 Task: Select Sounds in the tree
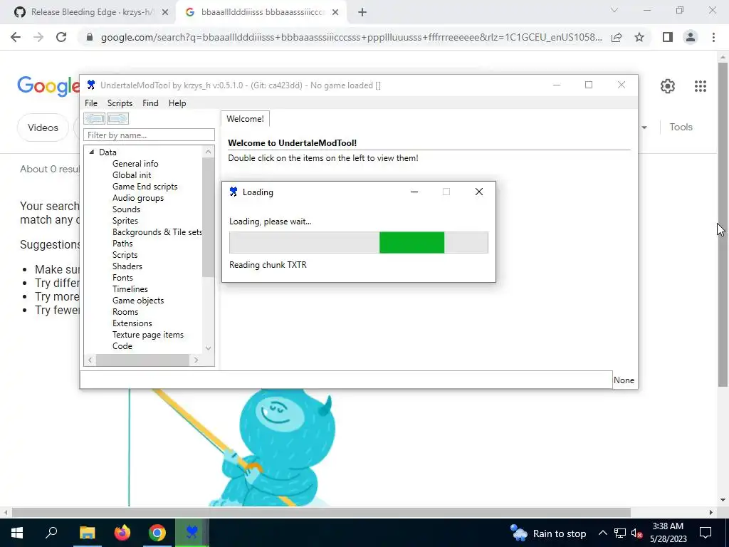pos(126,209)
